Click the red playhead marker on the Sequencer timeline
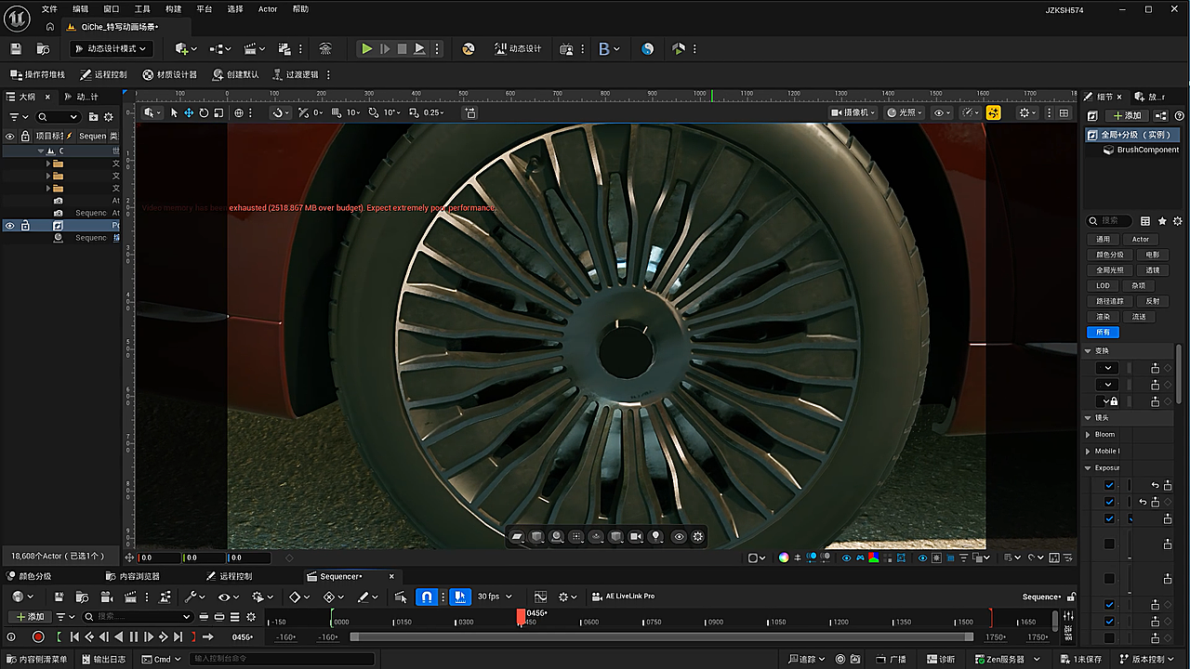 point(521,615)
